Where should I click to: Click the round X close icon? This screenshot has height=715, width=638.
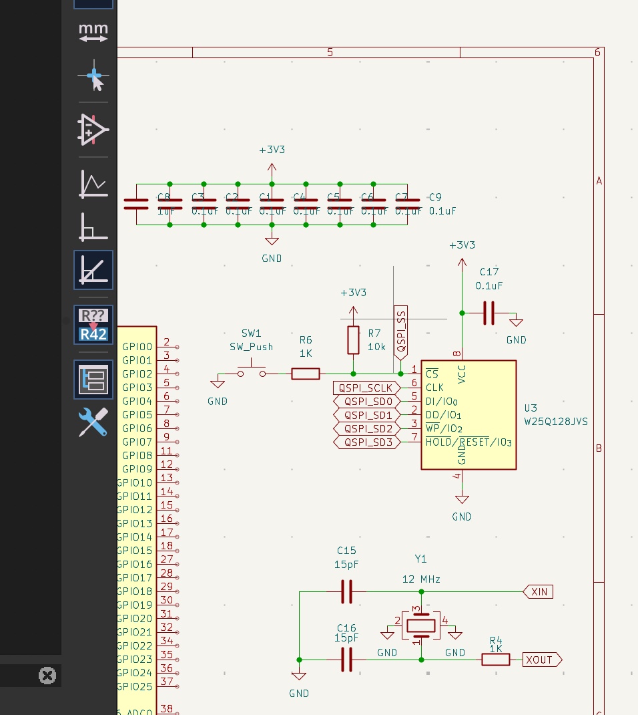point(47,676)
